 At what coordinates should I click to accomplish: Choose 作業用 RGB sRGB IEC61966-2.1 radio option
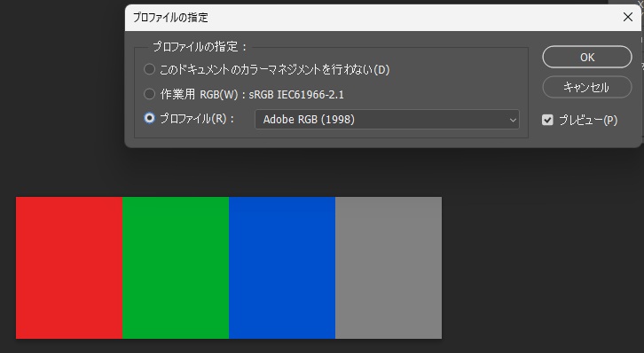[150, 94]
